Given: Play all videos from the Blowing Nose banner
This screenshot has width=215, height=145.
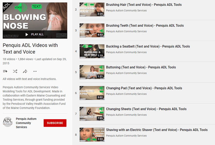Looking at the screenshot, I should [x=35, y=34].
